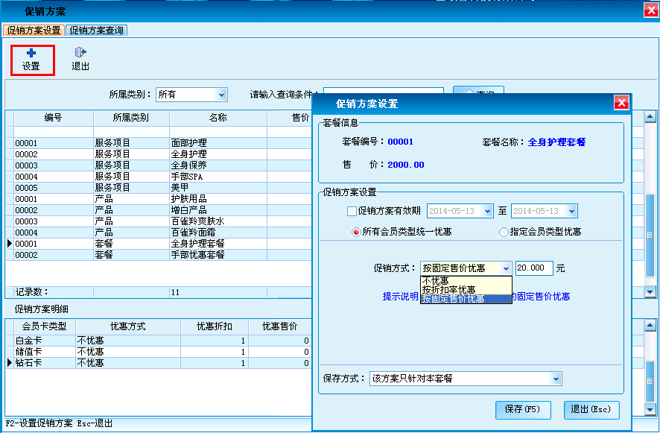Select the 指定会员类型优惠 radio button
This screenshot has width=660, height=433.
click(504, 233)
